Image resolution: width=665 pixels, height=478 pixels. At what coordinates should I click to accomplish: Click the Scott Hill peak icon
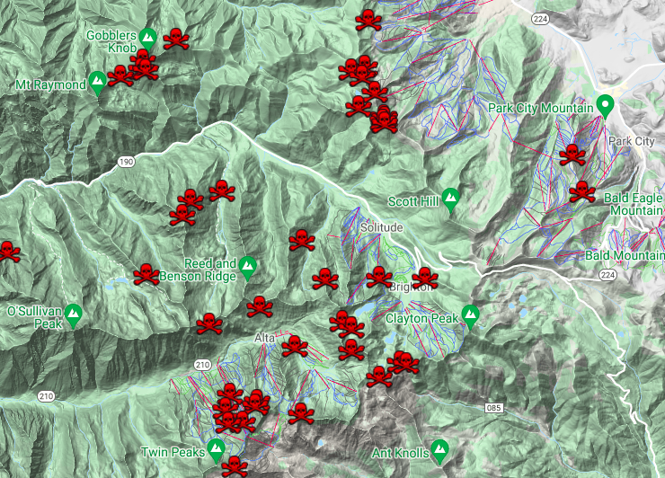click(x=451, y=199)
